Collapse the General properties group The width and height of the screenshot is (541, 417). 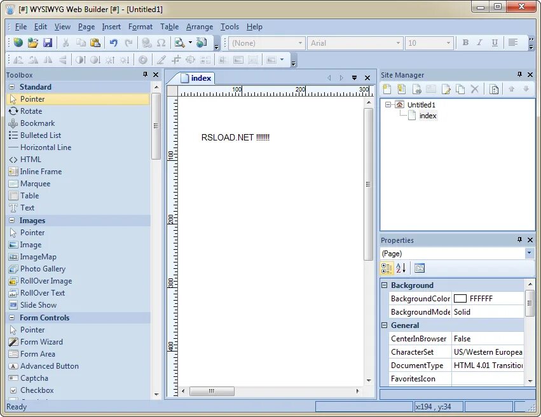[385, 325]
